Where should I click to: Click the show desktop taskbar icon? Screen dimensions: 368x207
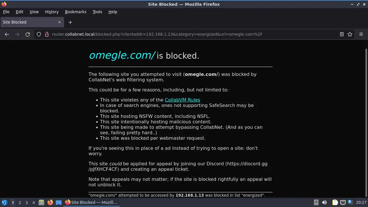pyautogui.click(x=59, y=202)
